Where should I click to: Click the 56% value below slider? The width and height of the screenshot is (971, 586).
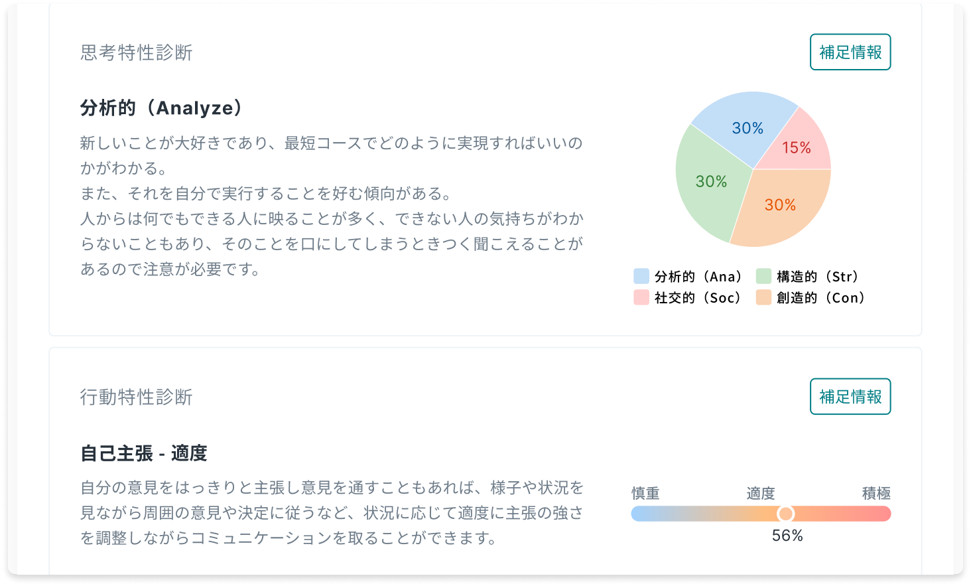(x=787, y=536)
